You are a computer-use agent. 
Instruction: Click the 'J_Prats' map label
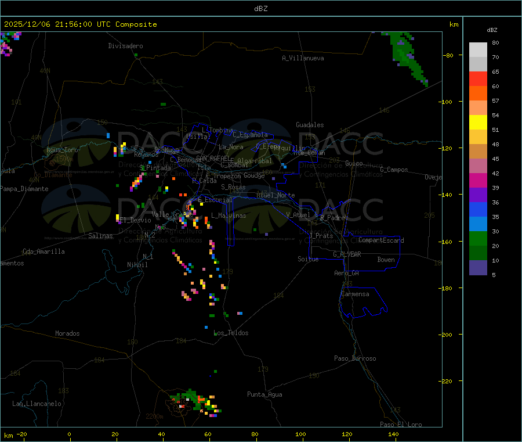coord(321,236)
